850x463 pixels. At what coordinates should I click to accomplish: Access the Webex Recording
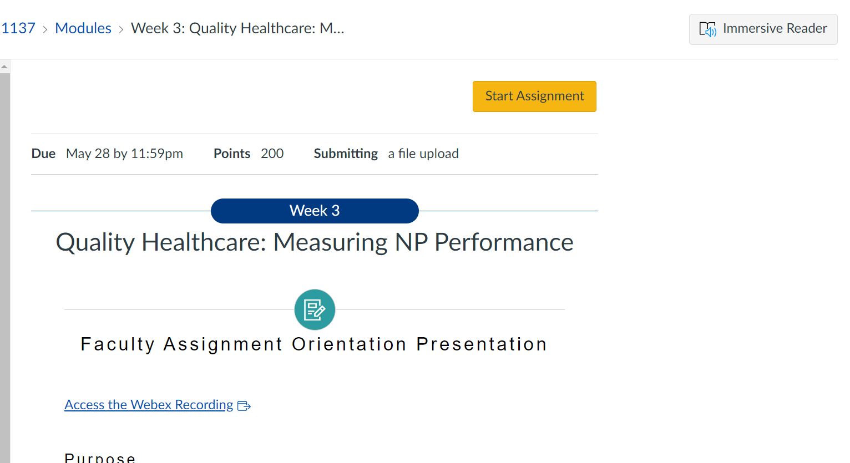tap(148, 405)
